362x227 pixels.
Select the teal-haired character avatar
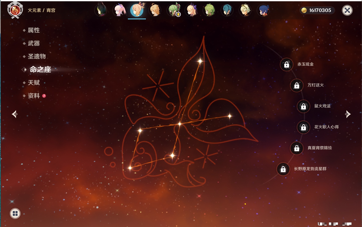[227, 10]
